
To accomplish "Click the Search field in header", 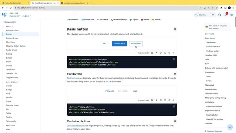I will tap(205, 15).
